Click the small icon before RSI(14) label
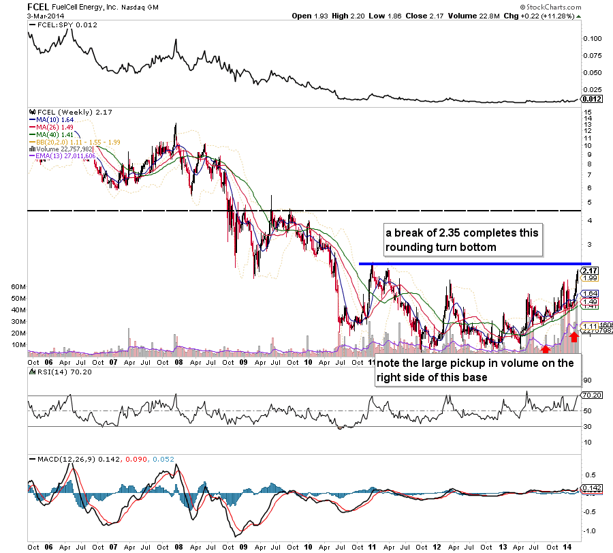Screen dimensions: 613x553 pyautogui.click(x=33, y=372)
